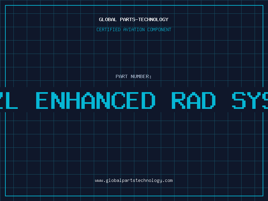Viewport: 268px width, 201px height.
Task: Click the word RAD in the banner
Action: tap(194, 100)
